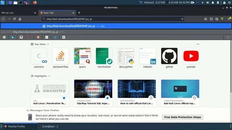
Task: Open the terminal emulator panel launcher
Action: [21, 3]
